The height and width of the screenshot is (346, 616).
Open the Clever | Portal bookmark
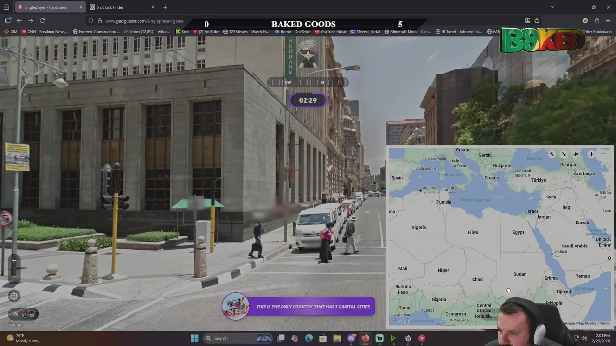pos(365,32)
